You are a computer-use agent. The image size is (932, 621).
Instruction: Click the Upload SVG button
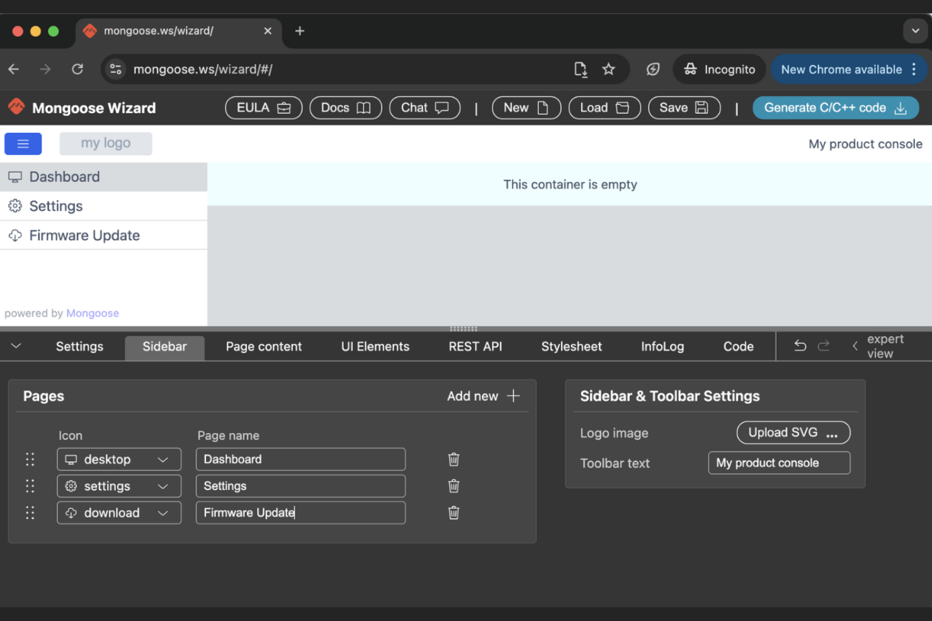pyautogui.click(x=793, y=432)
